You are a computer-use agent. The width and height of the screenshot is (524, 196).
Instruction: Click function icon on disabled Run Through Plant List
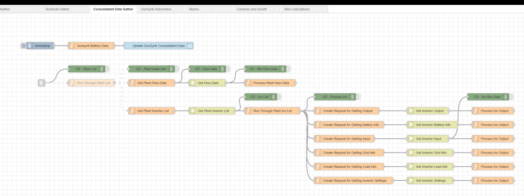click(x=71, y=83)
